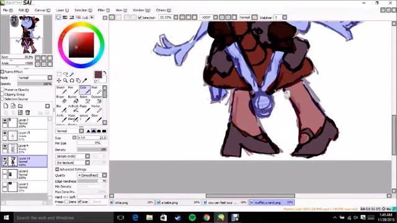The image size is (397, 223).
Task: Collapse the Paints Effect section
Action: point(2,72)
